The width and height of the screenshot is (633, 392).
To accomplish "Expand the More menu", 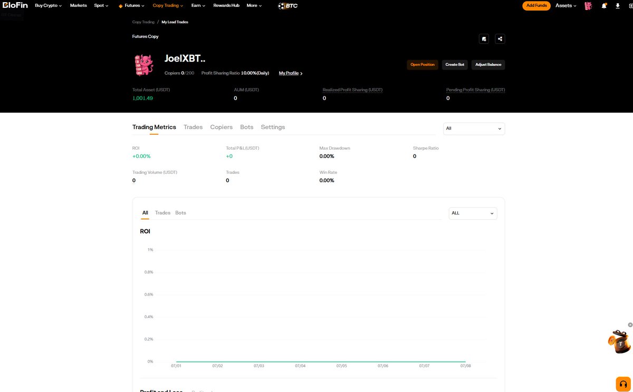I will click(x=254, y=5).
